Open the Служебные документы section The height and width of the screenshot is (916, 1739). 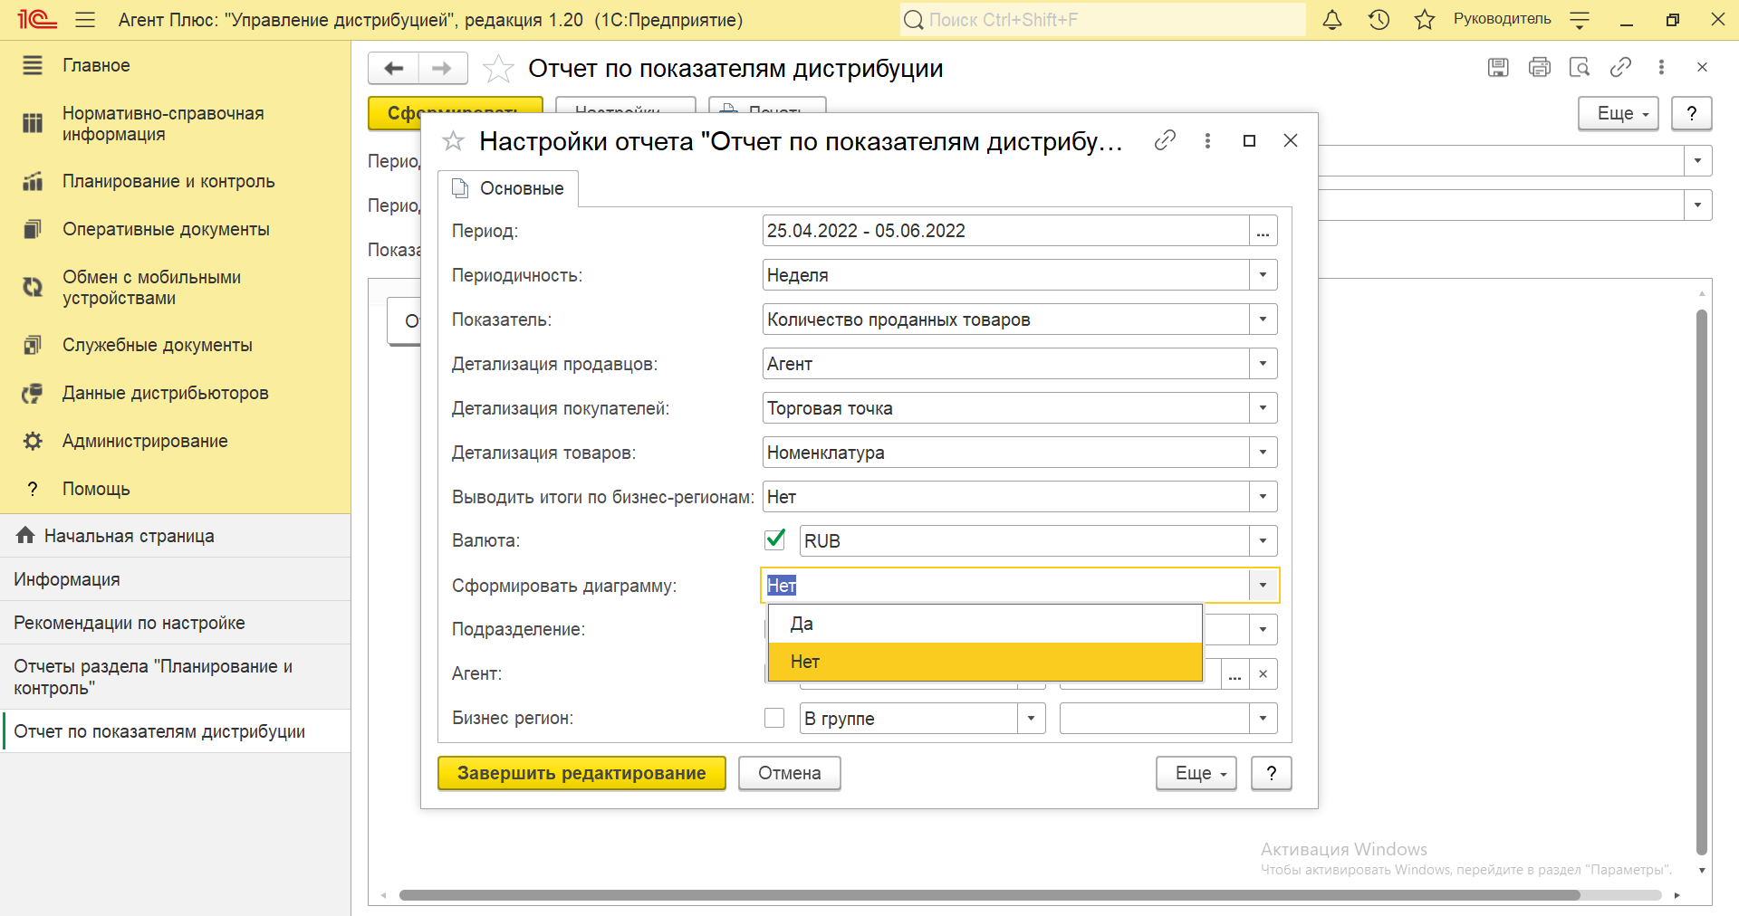coord(157,345)
